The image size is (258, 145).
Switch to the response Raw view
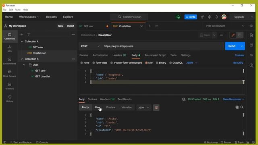(x=98, y=108)
